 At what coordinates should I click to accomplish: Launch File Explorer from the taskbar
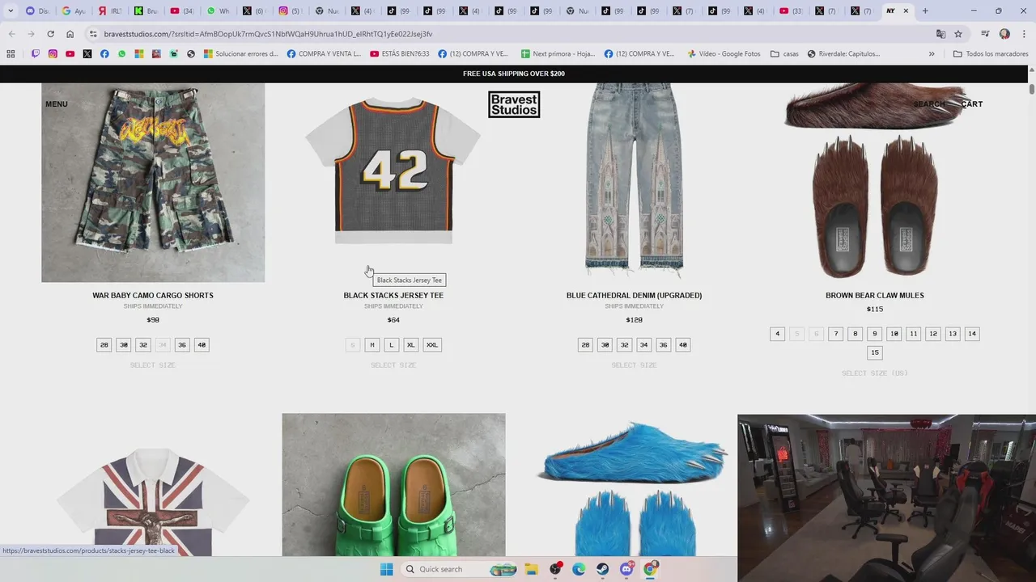[532, 569]
